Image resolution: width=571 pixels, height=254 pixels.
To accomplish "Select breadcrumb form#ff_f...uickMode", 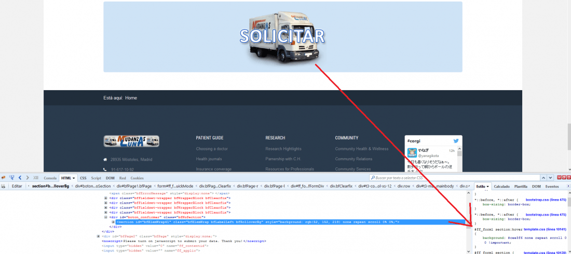I will coord(175,186).
